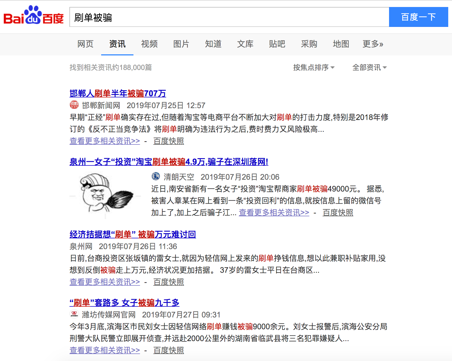452x361 pixels.
Task: Open the 经济拮据想刷单被骗万元难讨回 article
Action: (x=133, y=234)
